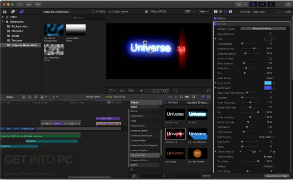The image size is (293, 180).
Task: Expand the Titles tree category
Action: click(x=3, y=17)
